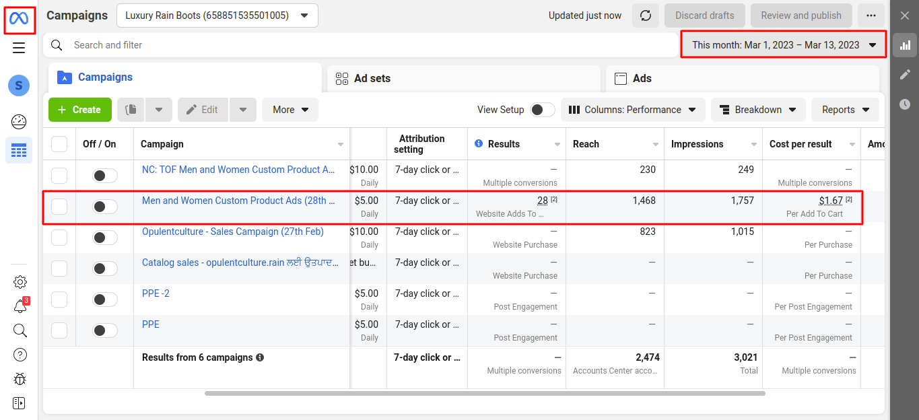This screenshot has height=420, width=919.
Task: Open the Luxury Rain Boots account dropdown
Action: click(217, 15)
